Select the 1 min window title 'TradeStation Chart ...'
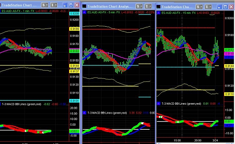 tap(19, 5)
